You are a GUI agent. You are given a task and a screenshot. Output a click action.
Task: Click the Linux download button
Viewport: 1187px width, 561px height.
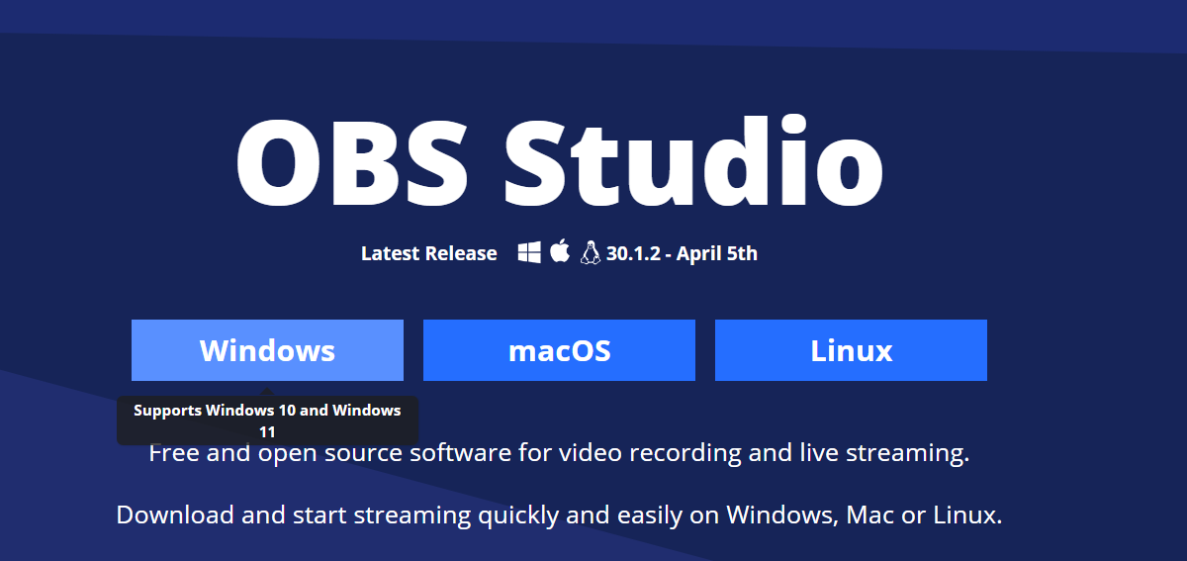point(851,350)
